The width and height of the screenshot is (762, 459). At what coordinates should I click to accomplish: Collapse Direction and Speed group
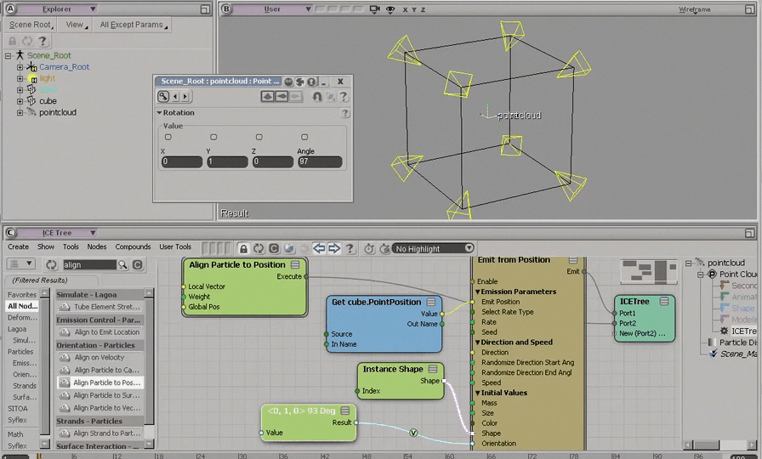click(x=477, y=343)
